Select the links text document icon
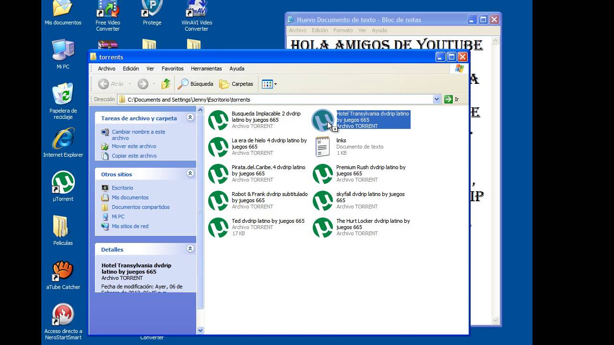This screenshot has height=345, width=614. click(x=323, y=147)
